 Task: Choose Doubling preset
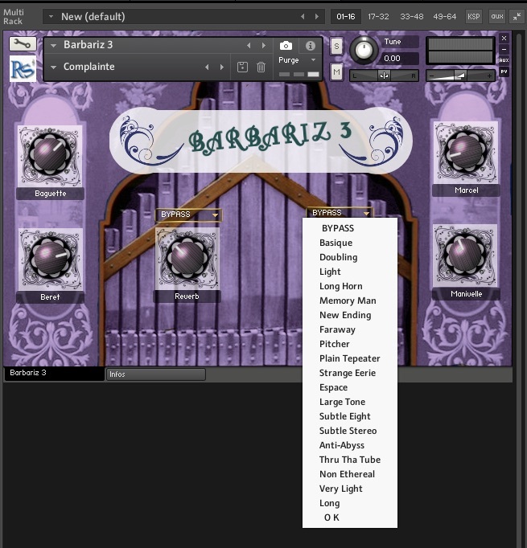[349, 257]
